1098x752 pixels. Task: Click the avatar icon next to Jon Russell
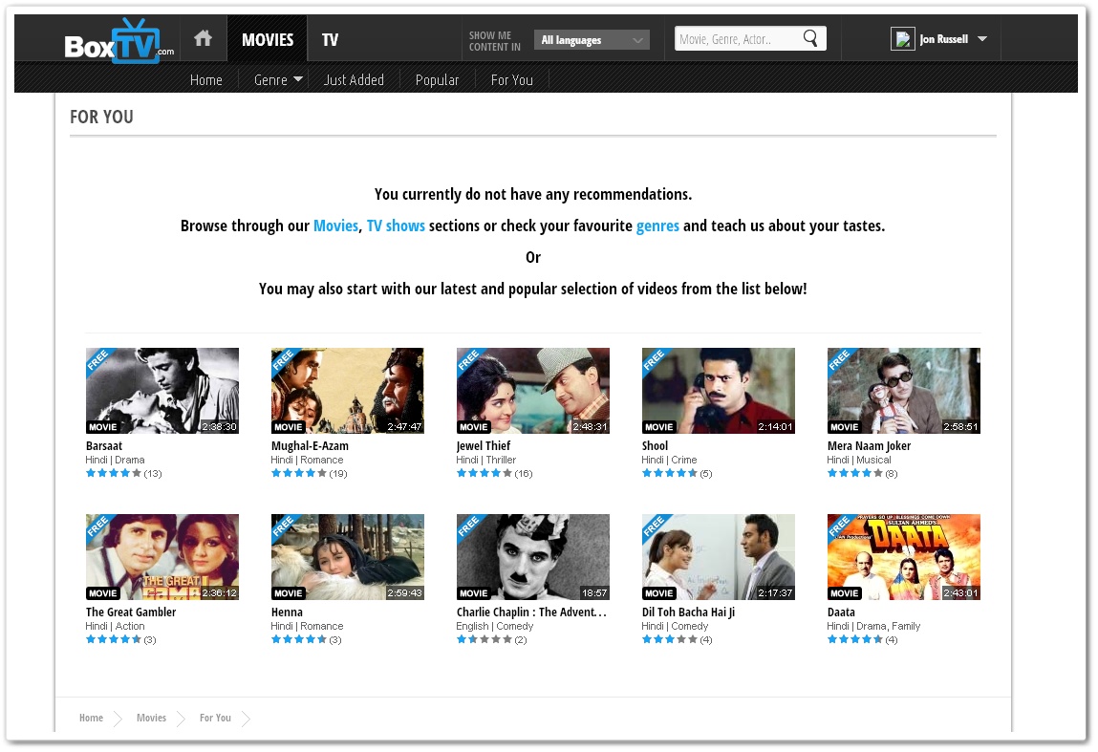[x=902, y=38]
